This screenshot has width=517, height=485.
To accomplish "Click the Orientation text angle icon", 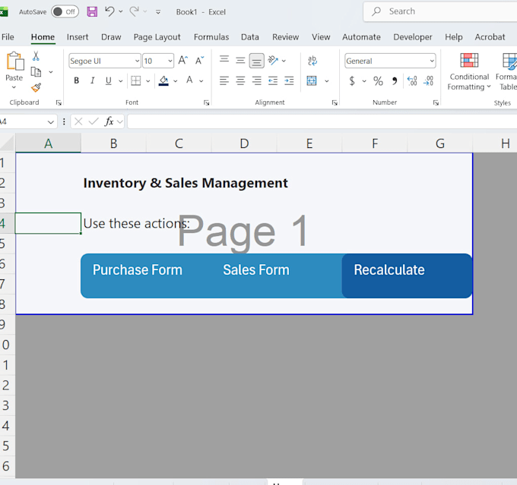I will 273,61.
